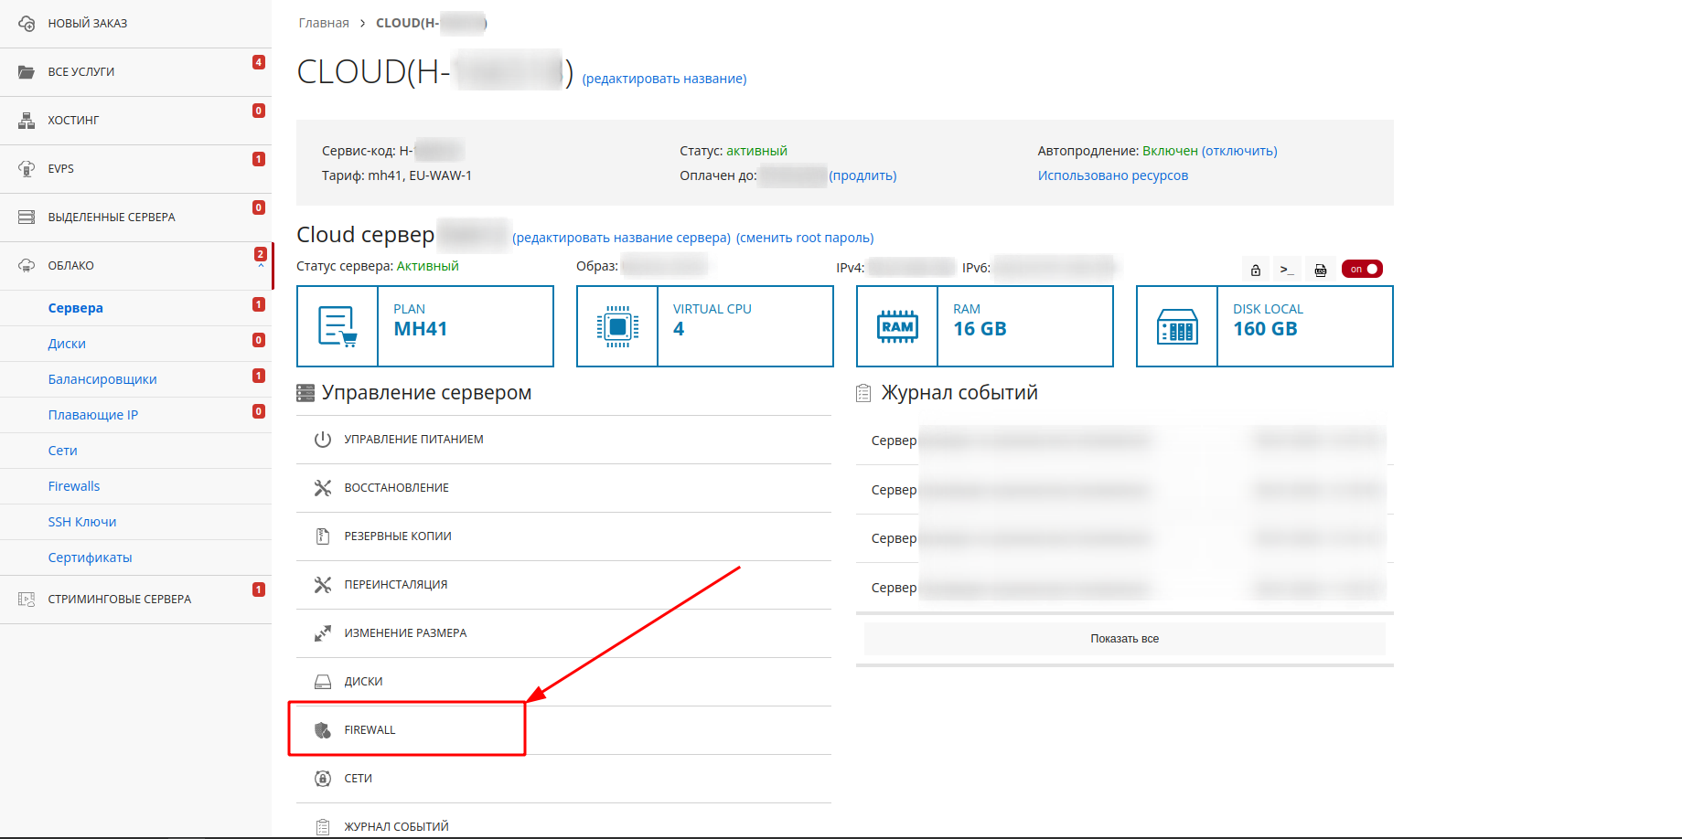This screenshot has height=839, width=1682.
Task: Click the archive icon beside Резервные копии
Action: point(323,536)
